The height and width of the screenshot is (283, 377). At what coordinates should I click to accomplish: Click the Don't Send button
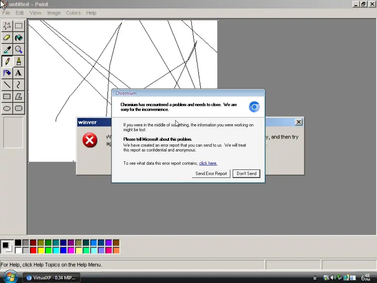(x=246, y=174)
